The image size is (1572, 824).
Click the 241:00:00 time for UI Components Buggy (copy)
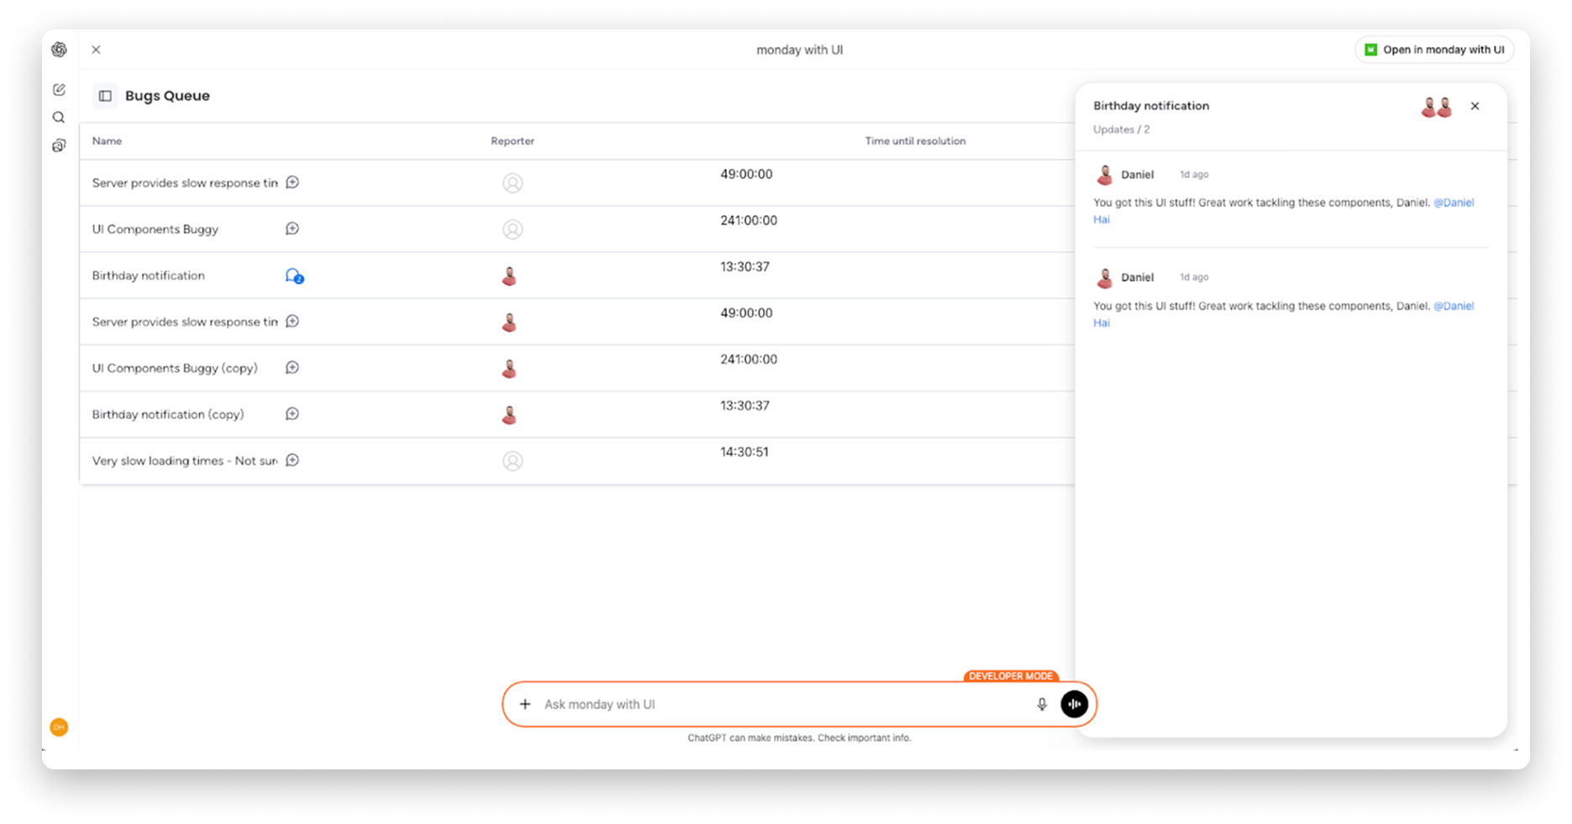749,360
